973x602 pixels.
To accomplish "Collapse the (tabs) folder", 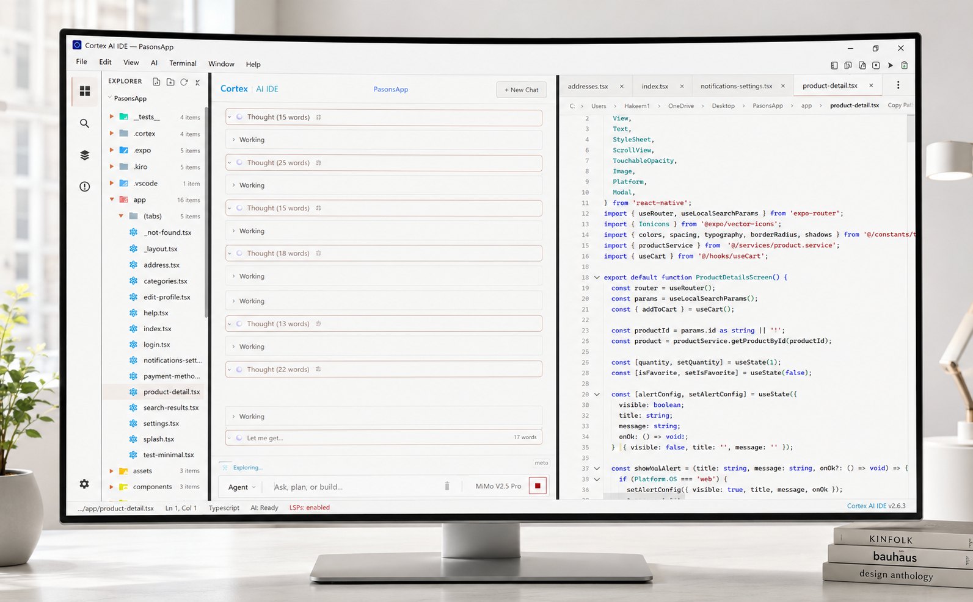I will click(121, 216).
